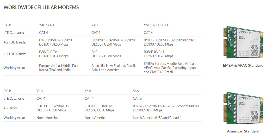Image resolution: width=279 pixels, height=139 pixels.
Task: Click the Y6E / Y6U / Y6O SKU
Action: pos(156,25)
